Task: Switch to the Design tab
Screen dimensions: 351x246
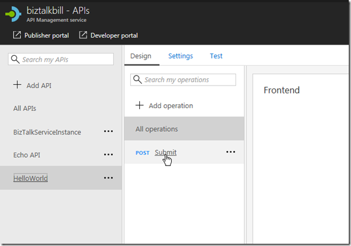Action: (141, 56)
